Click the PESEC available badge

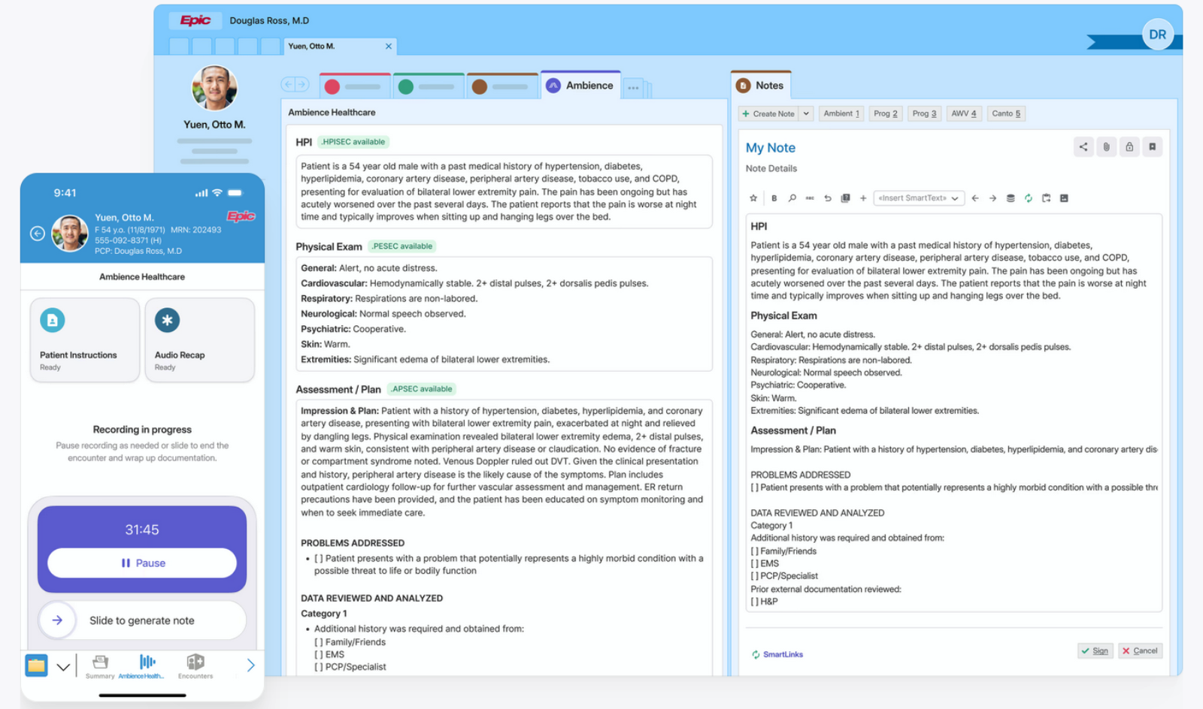coord(402,246)
